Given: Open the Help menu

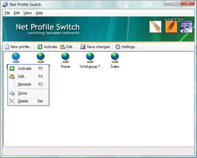Looking at the screenshot, I should (39, 13).
